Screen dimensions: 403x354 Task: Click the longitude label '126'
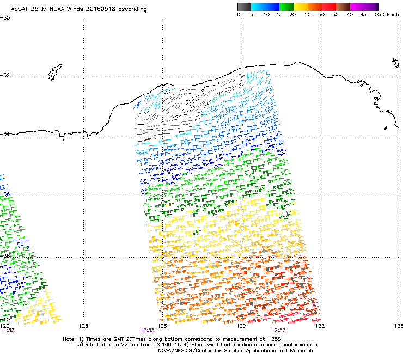coord(162,326)
